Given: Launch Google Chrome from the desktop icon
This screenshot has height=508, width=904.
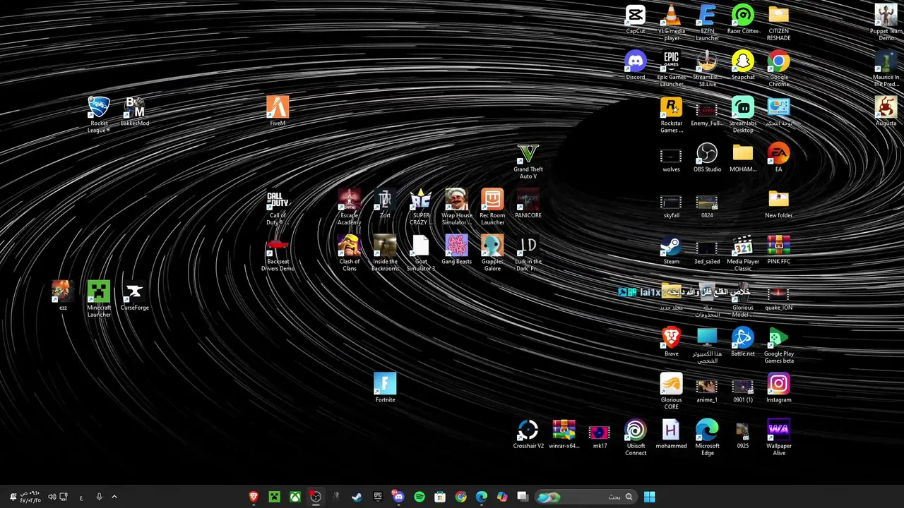Looking at the screenshot, I should [x=778, y=68].
